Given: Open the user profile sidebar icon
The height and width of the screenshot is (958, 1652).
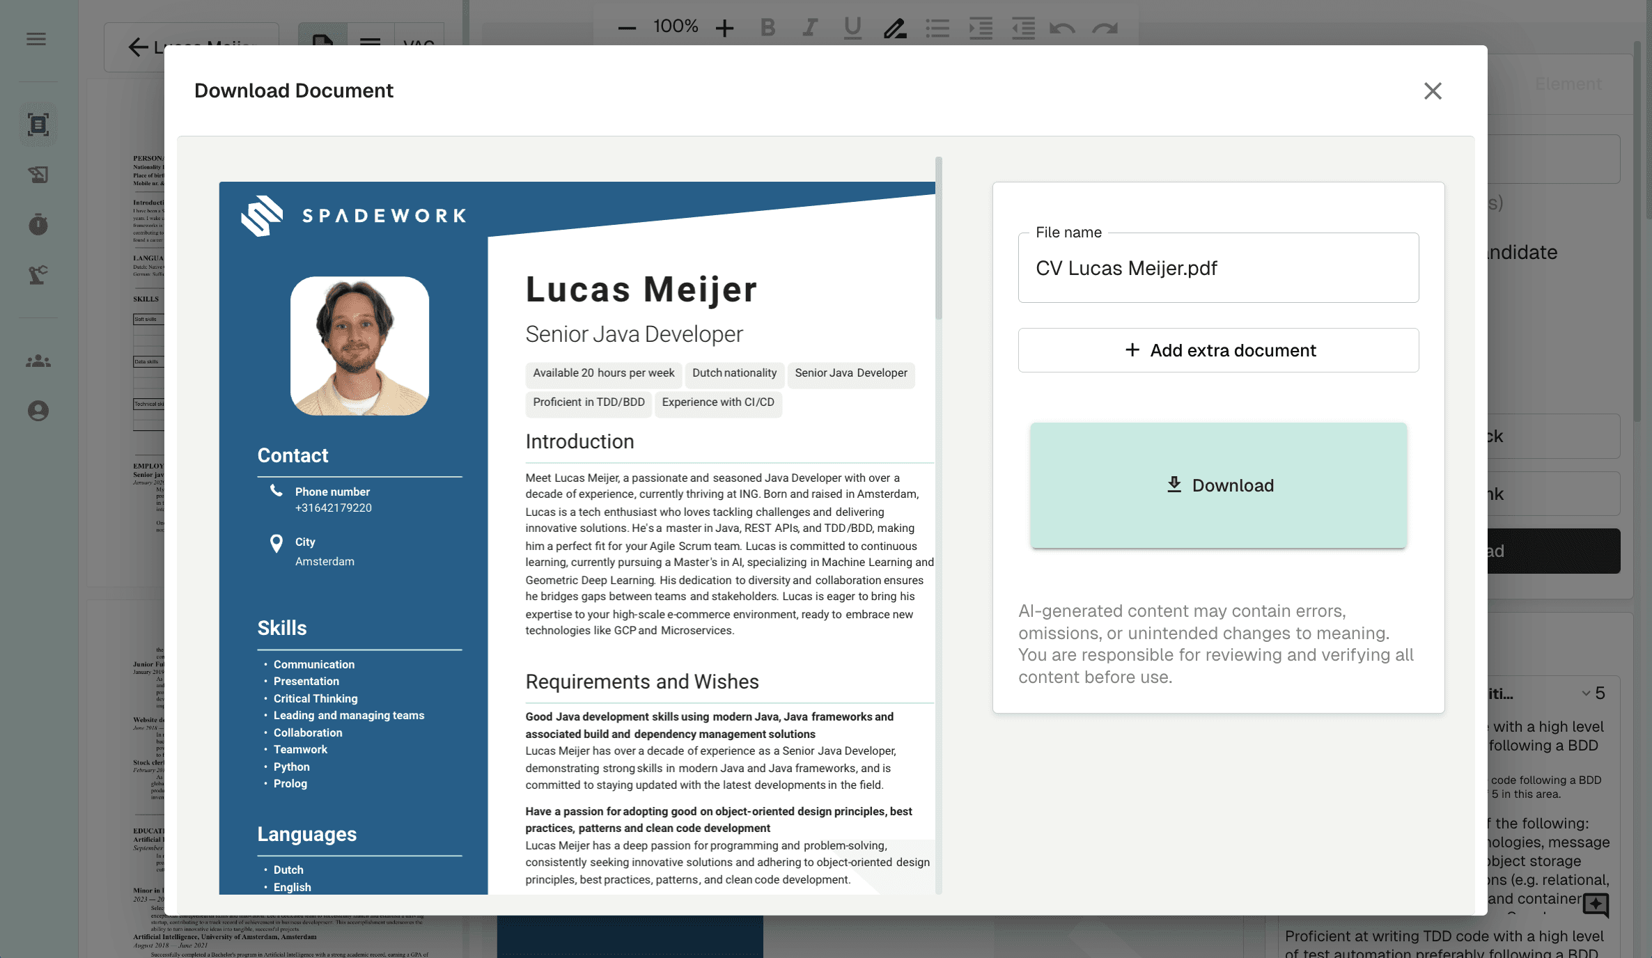Looking at the screenshot, I should point(38,411).
